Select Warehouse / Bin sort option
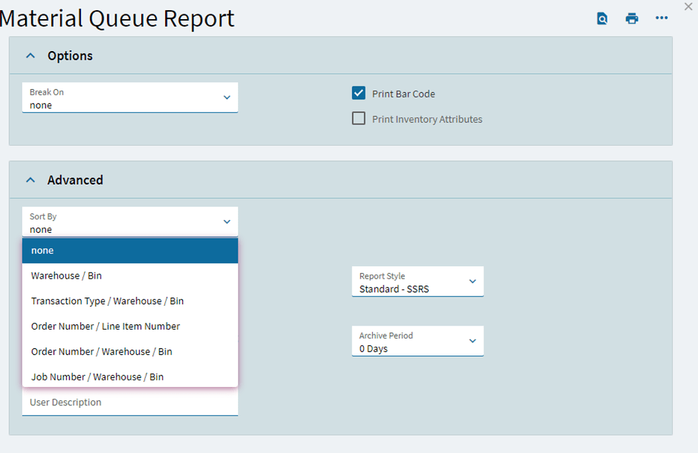698x453 pixels. (66, 276)
